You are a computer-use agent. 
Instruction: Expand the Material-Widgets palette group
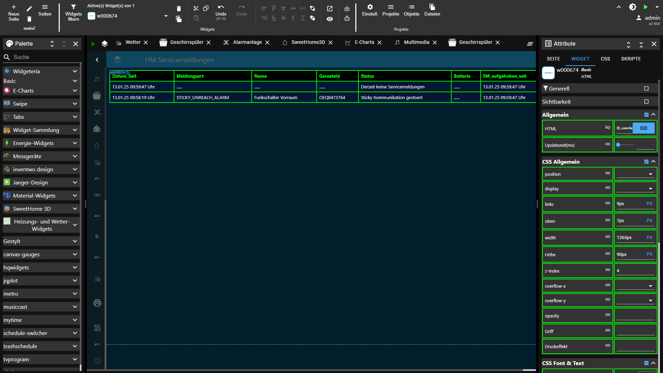(x=41, y=195)
